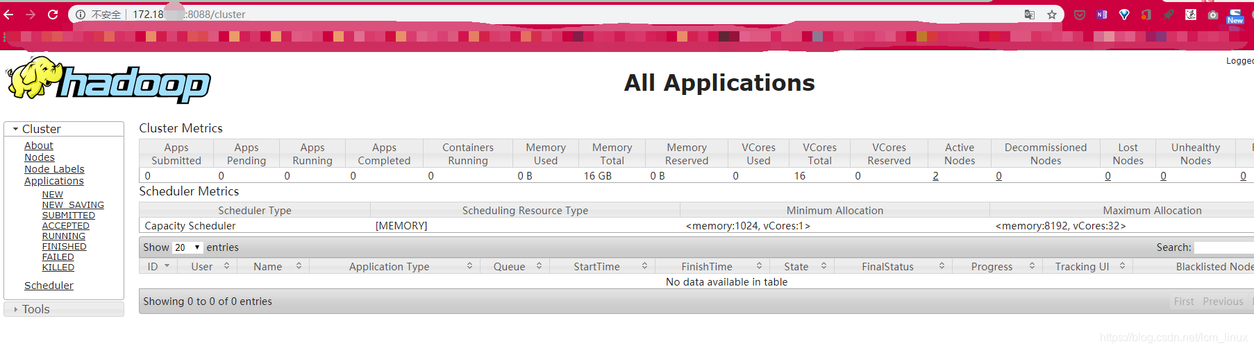
Task: Filter applications by NEW_SAVING state
Action: (x=73, y=205)
